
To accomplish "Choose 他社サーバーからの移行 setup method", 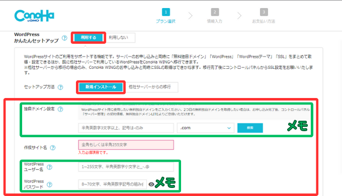I will pyautogui.click(x=151, y=87).
